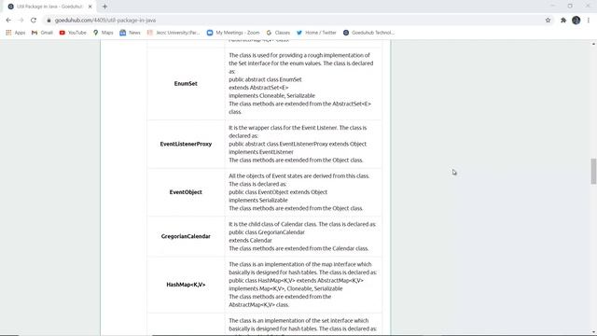
Task: View site info via the lock icon
Action: (x=49, y=21)
